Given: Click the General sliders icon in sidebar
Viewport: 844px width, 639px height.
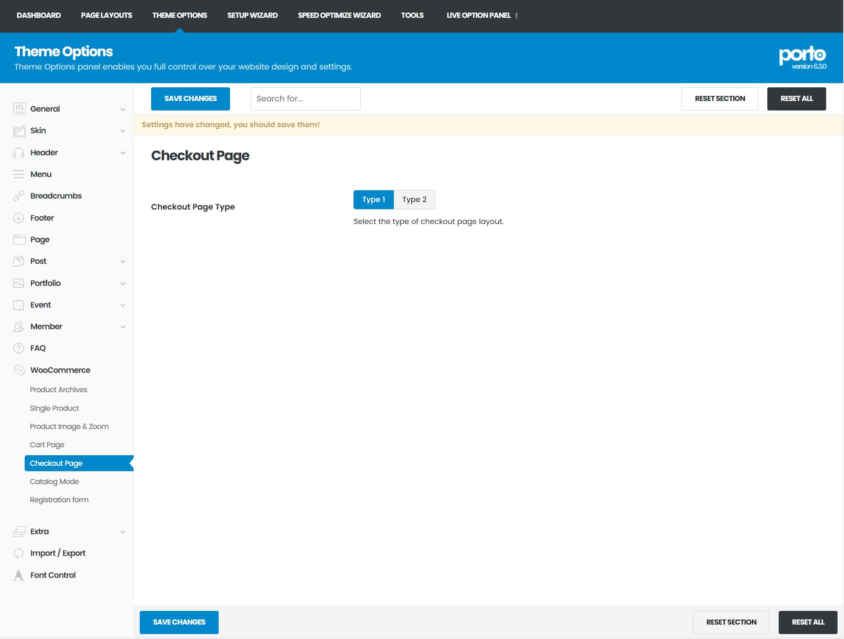Looking at the screenshot, I should [x=19, y=109].
